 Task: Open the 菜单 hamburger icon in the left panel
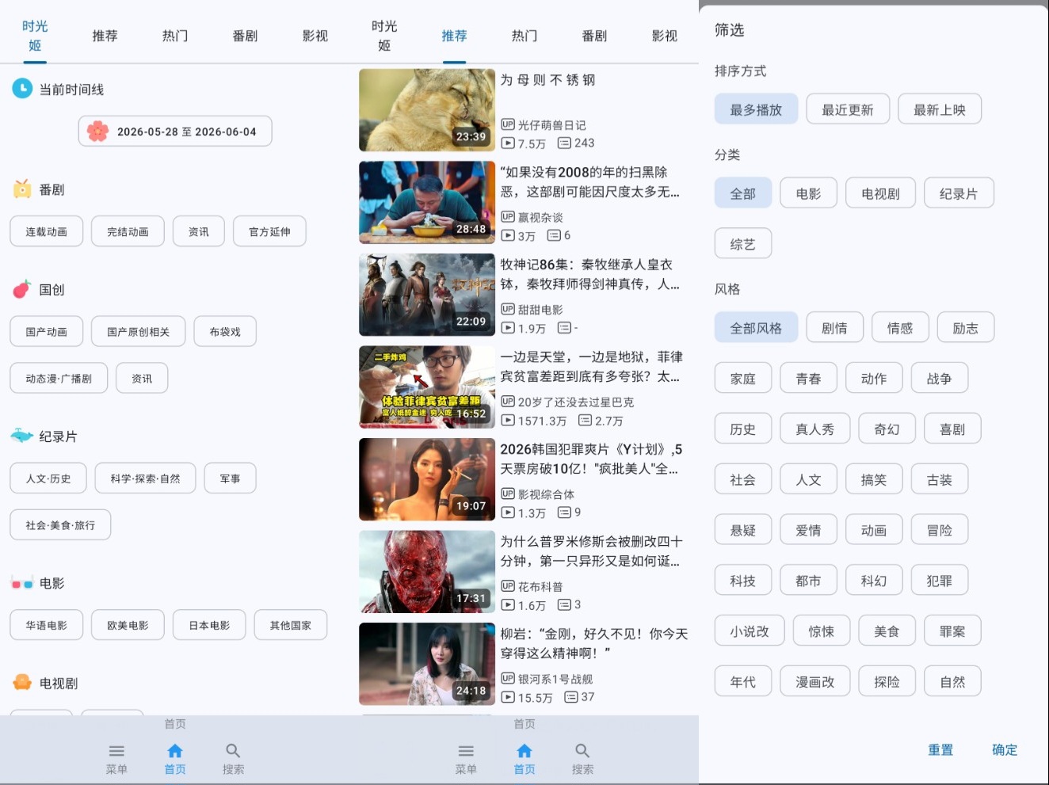pos(116,750)
